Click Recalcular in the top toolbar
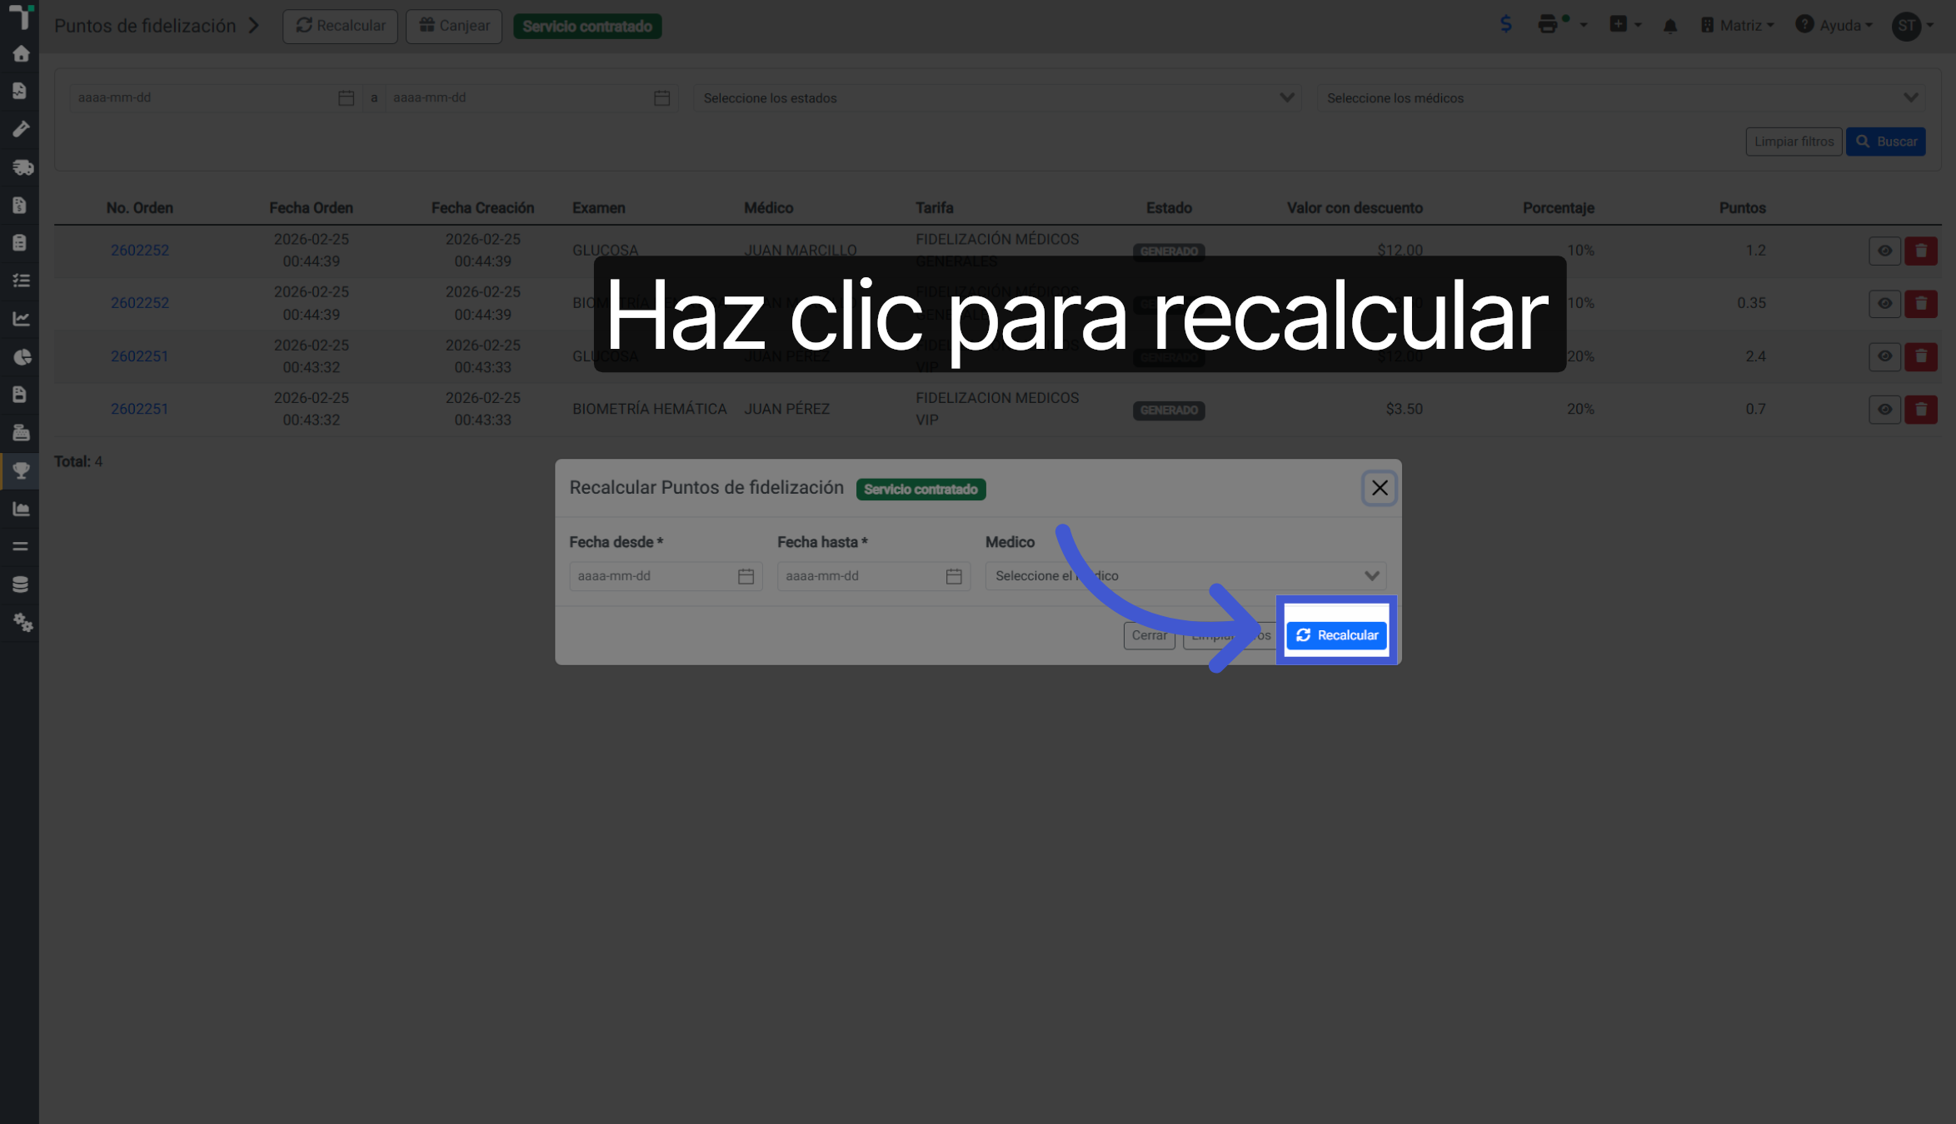 click(x=340, y=26)
